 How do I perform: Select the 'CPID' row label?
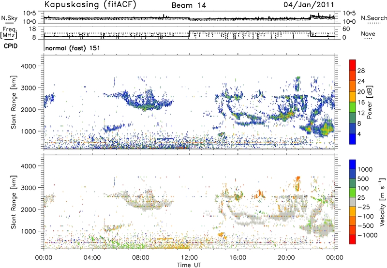[11, 46]
